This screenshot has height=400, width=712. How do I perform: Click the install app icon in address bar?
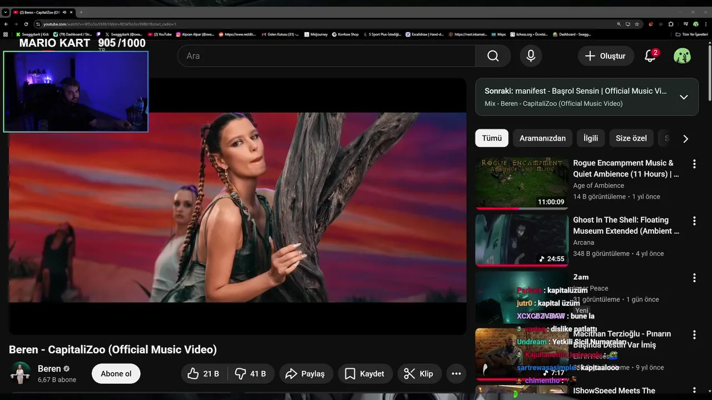(x=627, y=24)
